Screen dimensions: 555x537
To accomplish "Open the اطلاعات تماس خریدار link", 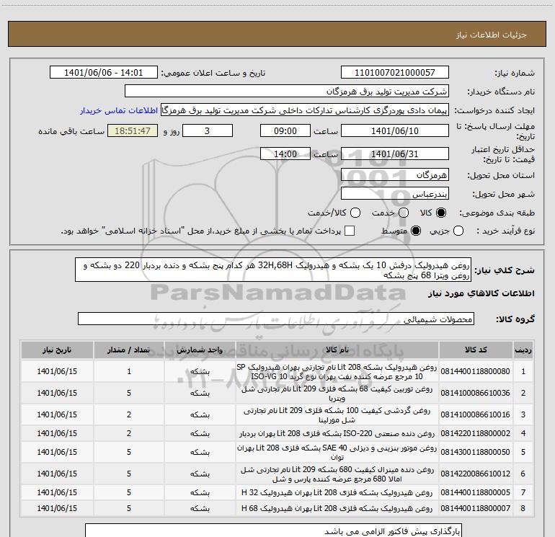I will (119, 110).
